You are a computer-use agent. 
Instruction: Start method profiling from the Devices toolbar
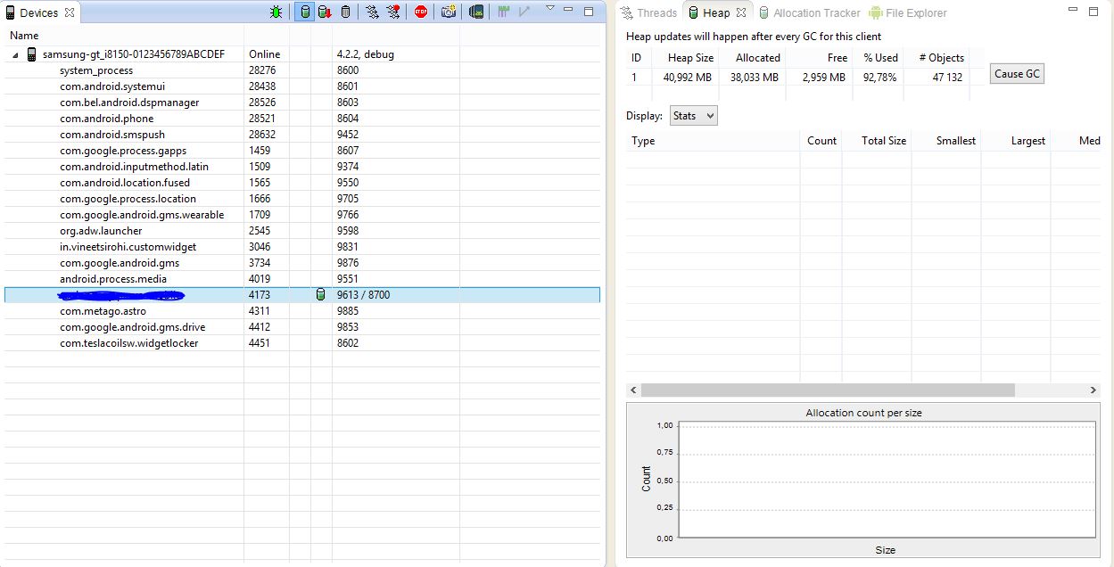(393, 12)
